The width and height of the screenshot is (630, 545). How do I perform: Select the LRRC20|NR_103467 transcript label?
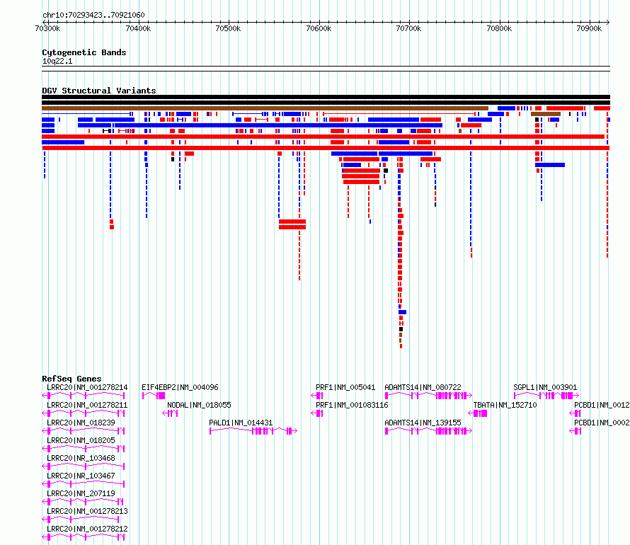pyautogui.click(x=81, y=476)
